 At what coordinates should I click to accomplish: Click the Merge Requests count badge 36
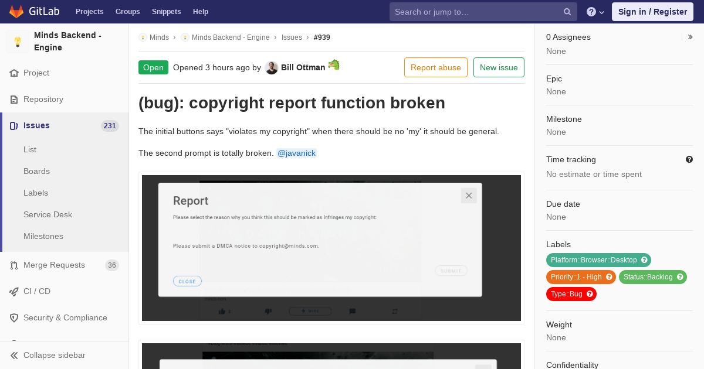coord(111,265)
